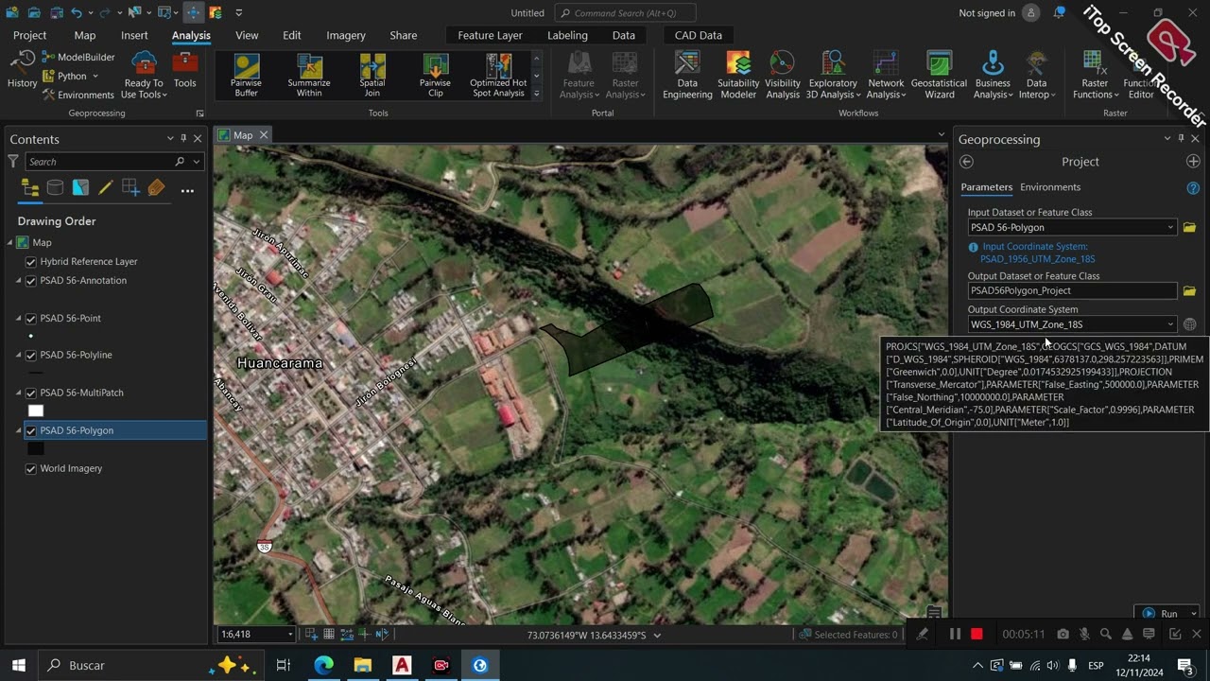Browse for Input Dataset folder icon

point(1189,228)
